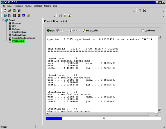
Task: Open the Output menu
Action: 28,6
